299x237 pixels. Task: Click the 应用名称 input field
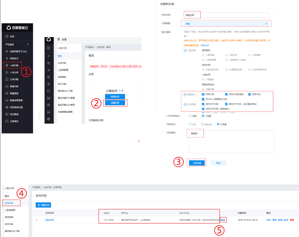click(x=226, y=15)
